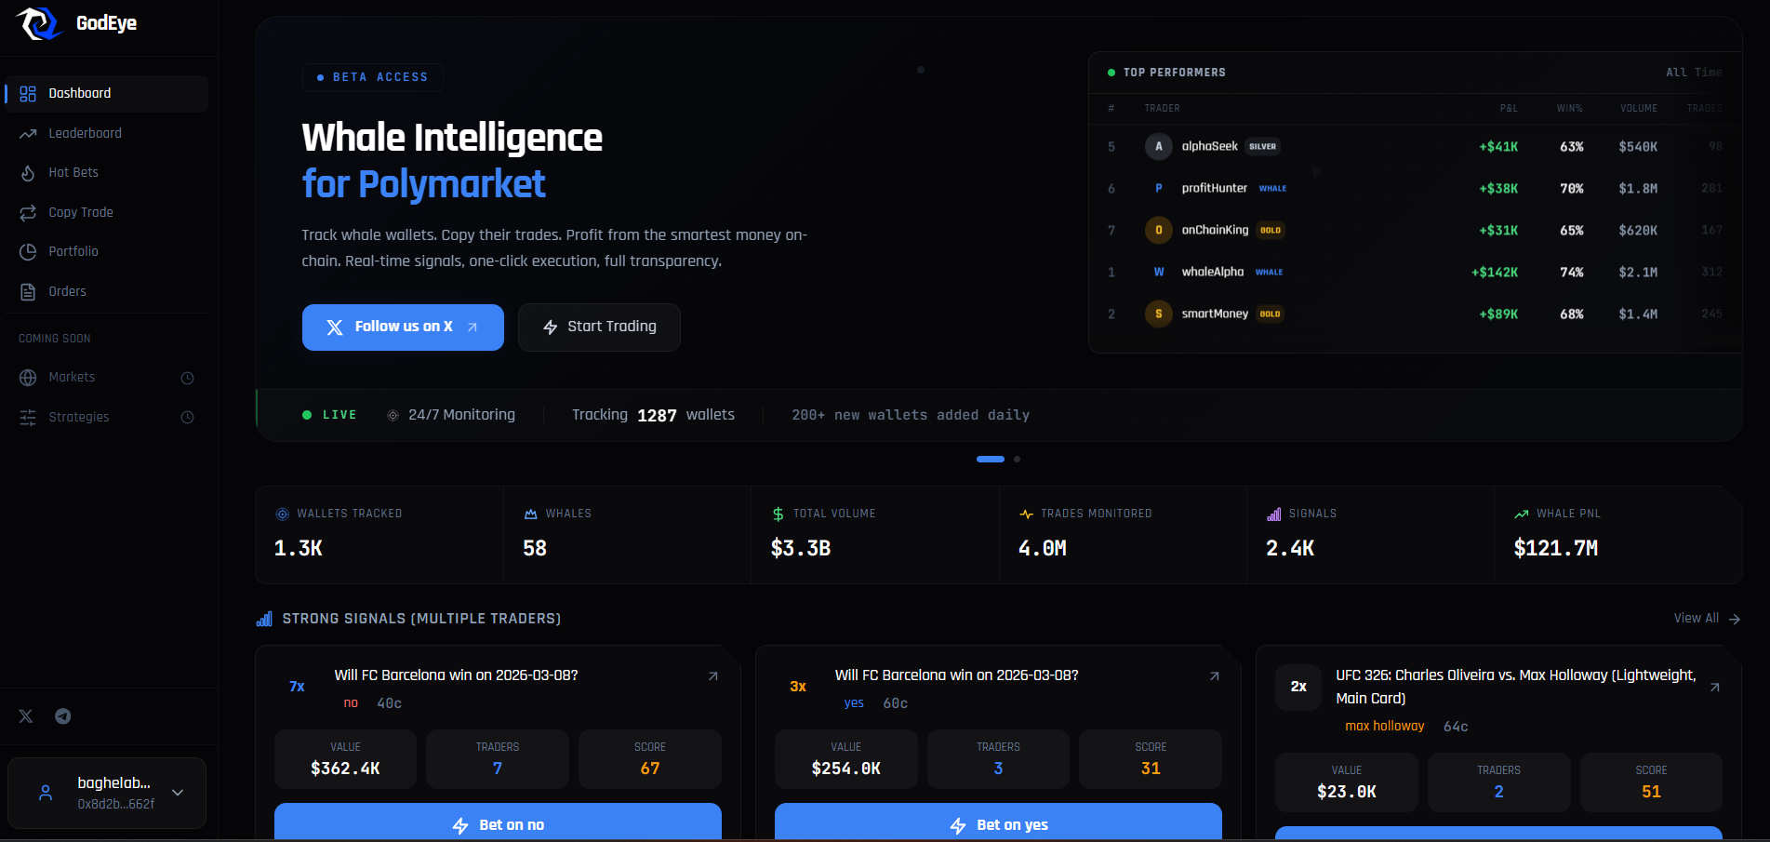This screenshot has height=842, width=1770.
Task: Click the Copy Trade arrows icon
Action: tap(28, 213)
